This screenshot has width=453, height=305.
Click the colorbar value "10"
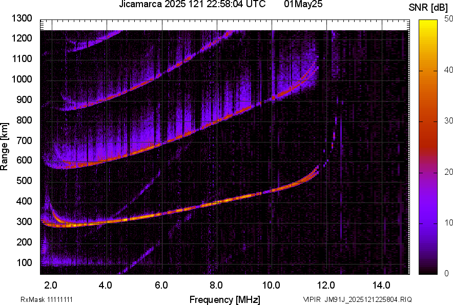click(x=448, y=222)
